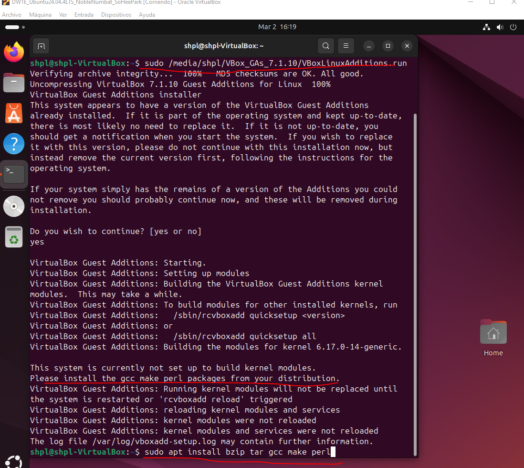The width and height of the screenshot is (524, 468).
Task: Click the '/var/log/vboxadd-setup.log' log file line
Action: 201,442
